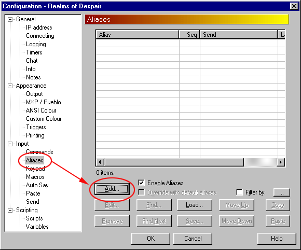Click the Cancel button

click(x=193, y=239)
